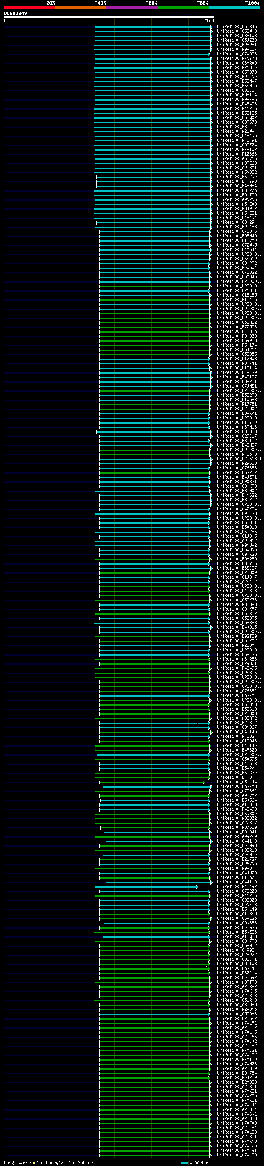
Task: Select hit UniRef100_P04789
Action: click(236, 1078)
